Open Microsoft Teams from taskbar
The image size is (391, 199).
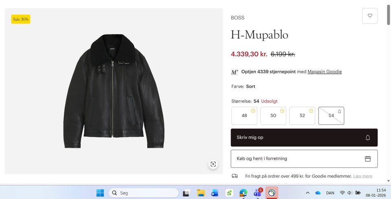[257, 193]
